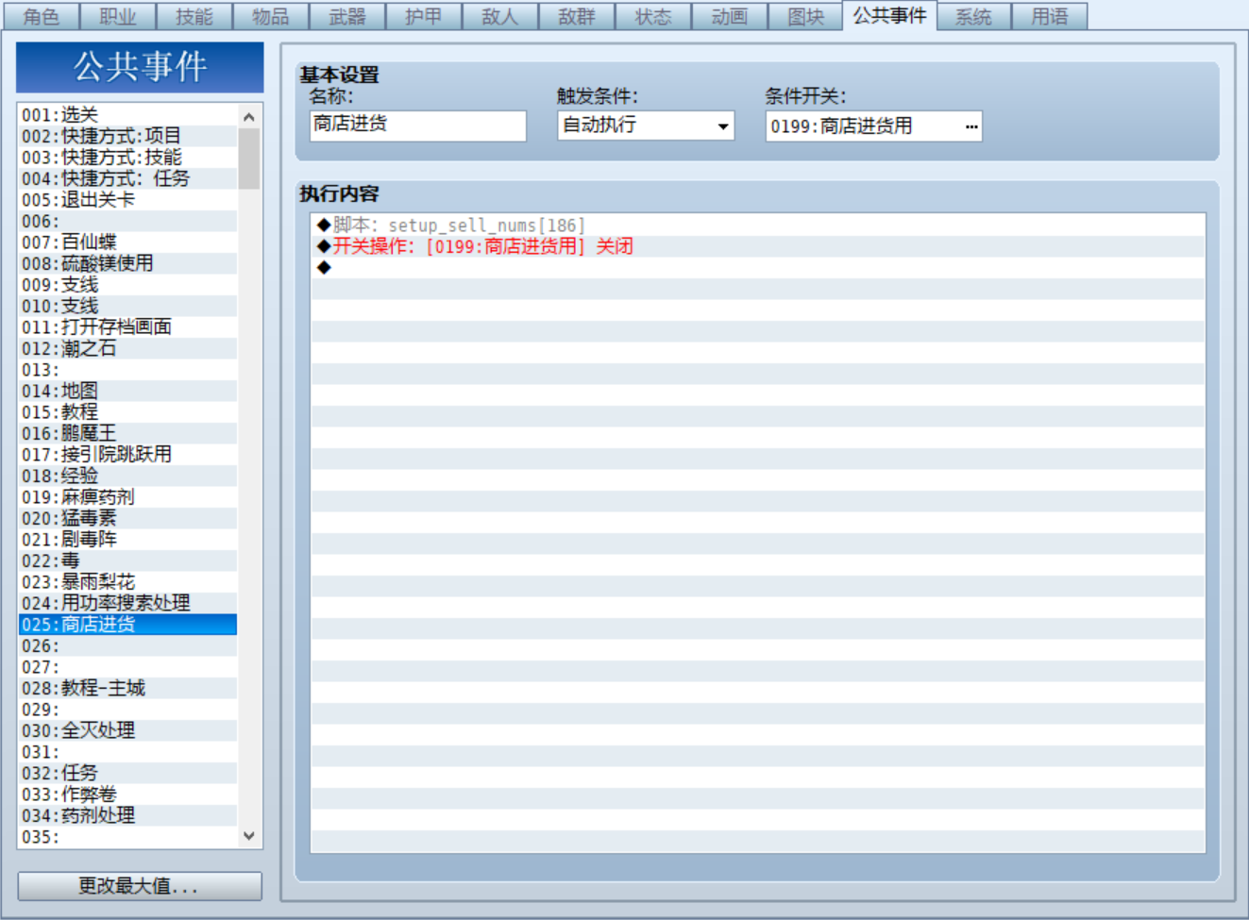Open the 触发条件 dropdown 自动执行
The height and width of the screenshot is (920, 1249).
tap(646, 125)
